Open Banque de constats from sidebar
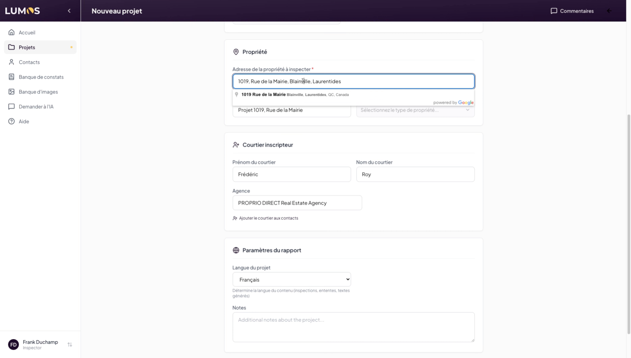This screenshot has width=631, height=358. pos(41,77)
